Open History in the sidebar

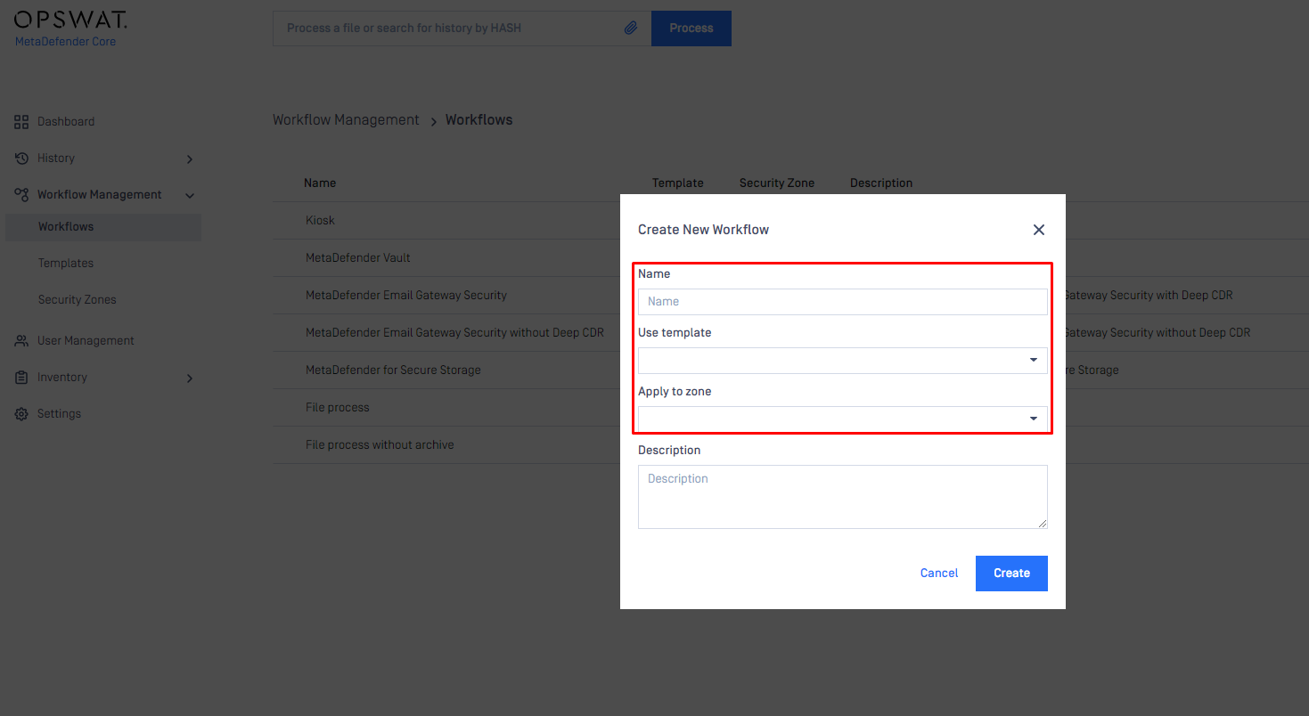pyautogui.click(x=56, y=159)
